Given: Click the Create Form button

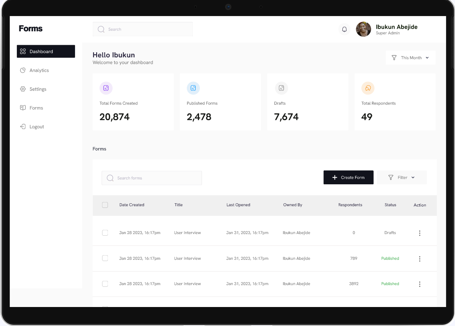Looking at the screenshot, I should click(x=348, y=178).
